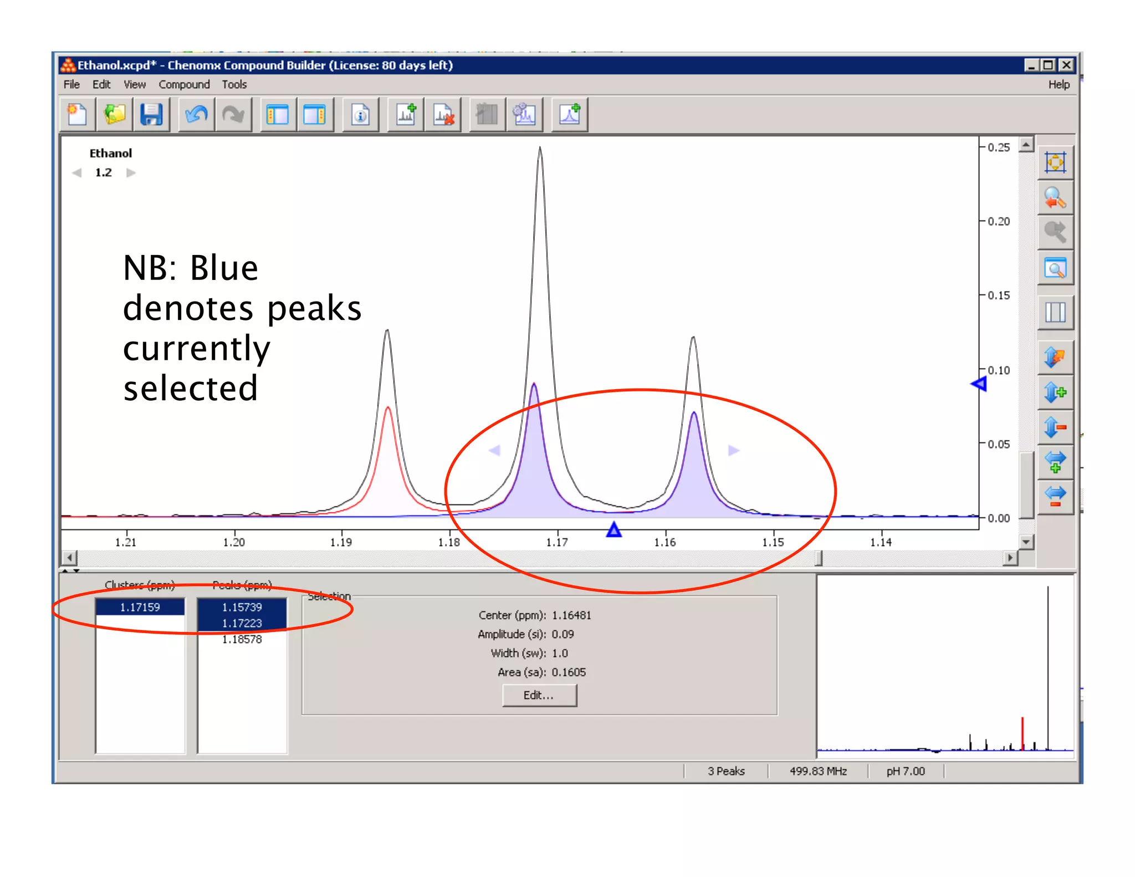Select cluster 1.17159 in Clusters list
Screen dimensions: 1135x877
point(140,607)
